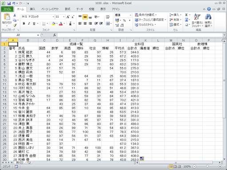Expand the formula bar
This screenshot has height=170, width=227.
pyautogui.click(x=224, y=35)
